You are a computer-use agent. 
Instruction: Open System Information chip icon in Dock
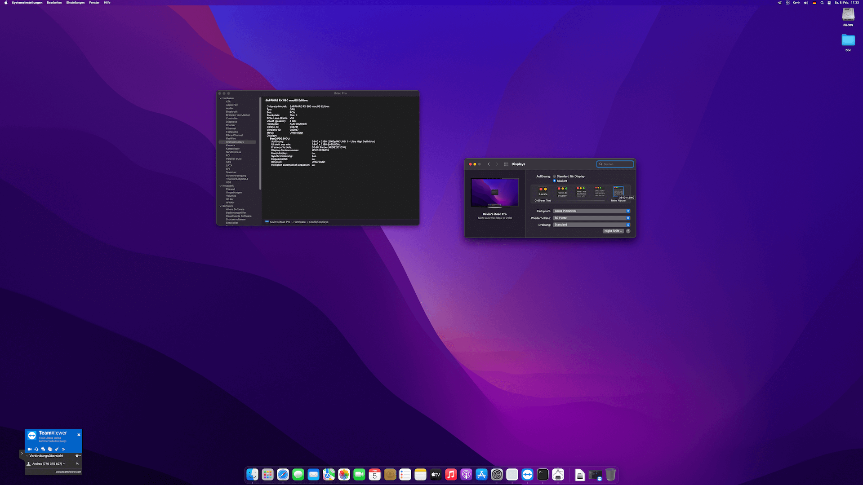[558, 474]
